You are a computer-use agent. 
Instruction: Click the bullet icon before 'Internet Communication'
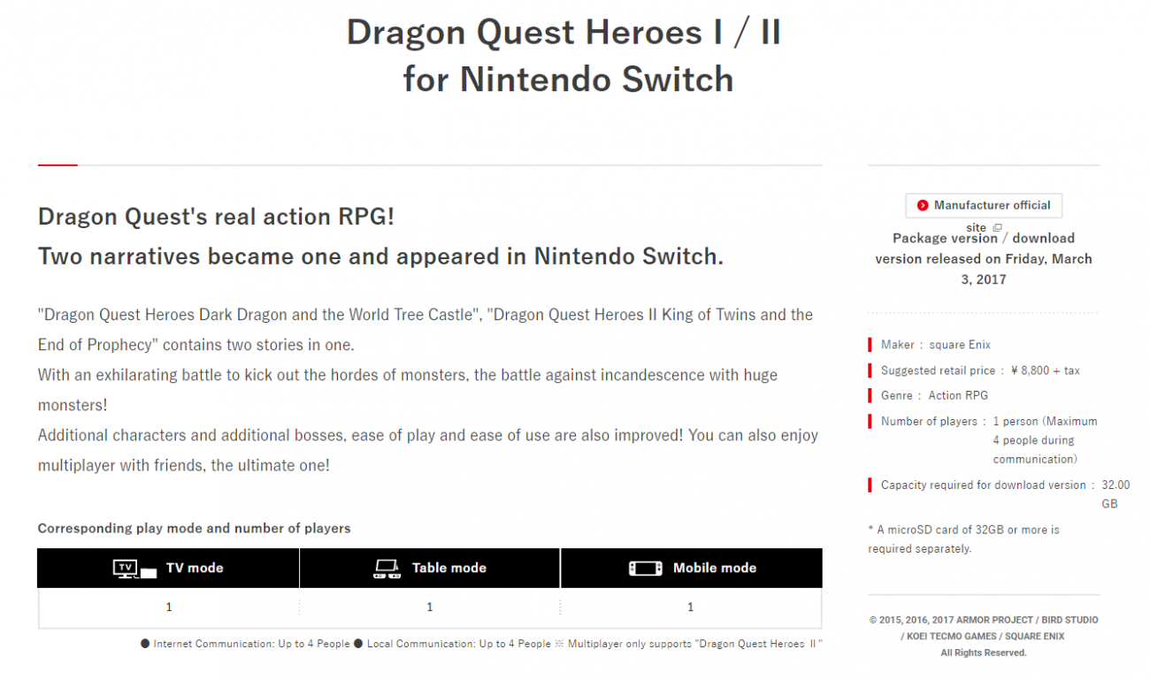tap(146, 644)
